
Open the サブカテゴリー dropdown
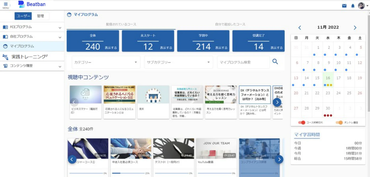point(178,62)
